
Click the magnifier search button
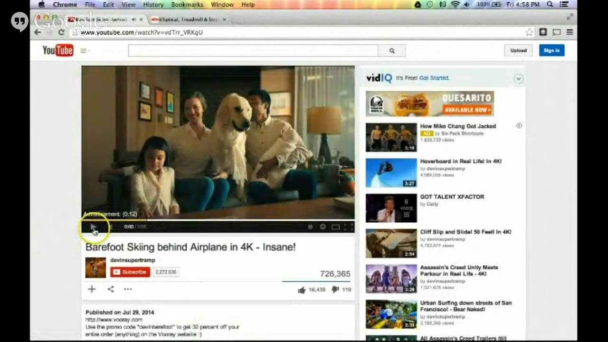[x=392, y=51]
